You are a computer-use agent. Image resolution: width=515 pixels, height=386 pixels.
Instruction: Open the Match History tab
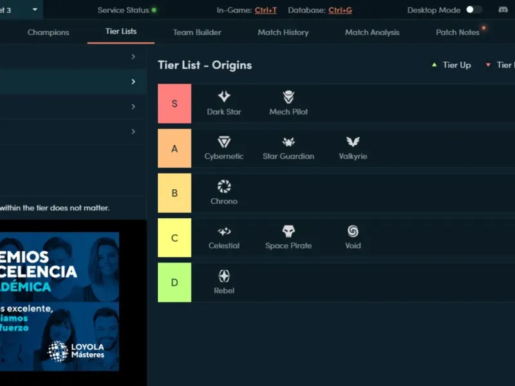point(283,33)
